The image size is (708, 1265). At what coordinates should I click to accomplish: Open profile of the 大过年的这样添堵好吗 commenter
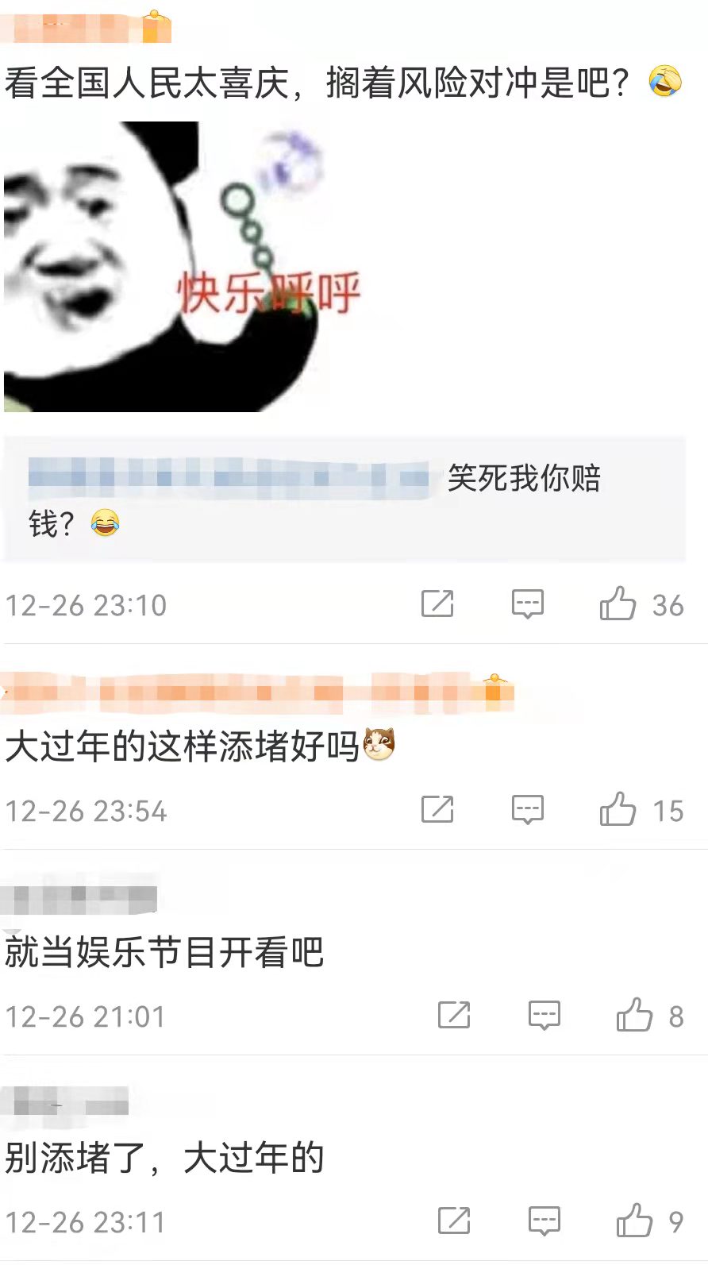coord(257,692)
